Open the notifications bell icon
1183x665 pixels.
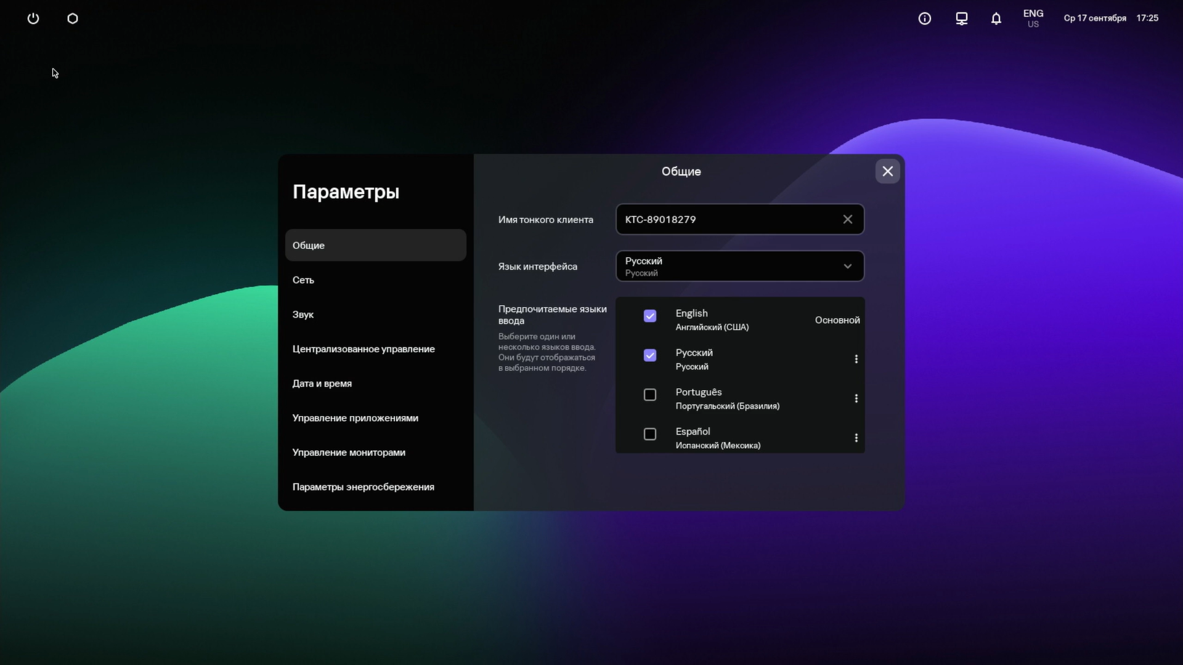(996, 18)
